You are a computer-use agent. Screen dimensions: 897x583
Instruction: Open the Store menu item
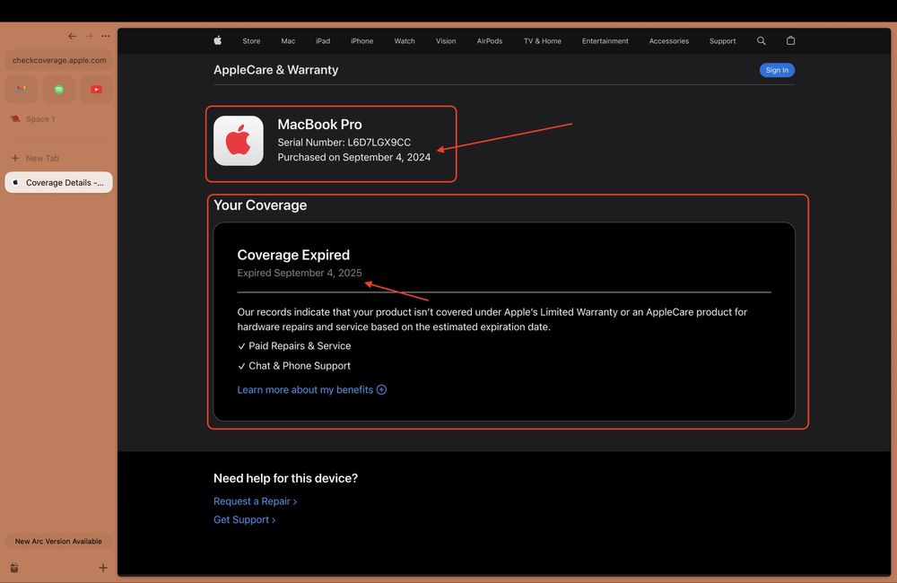click(x=251, y=41)
